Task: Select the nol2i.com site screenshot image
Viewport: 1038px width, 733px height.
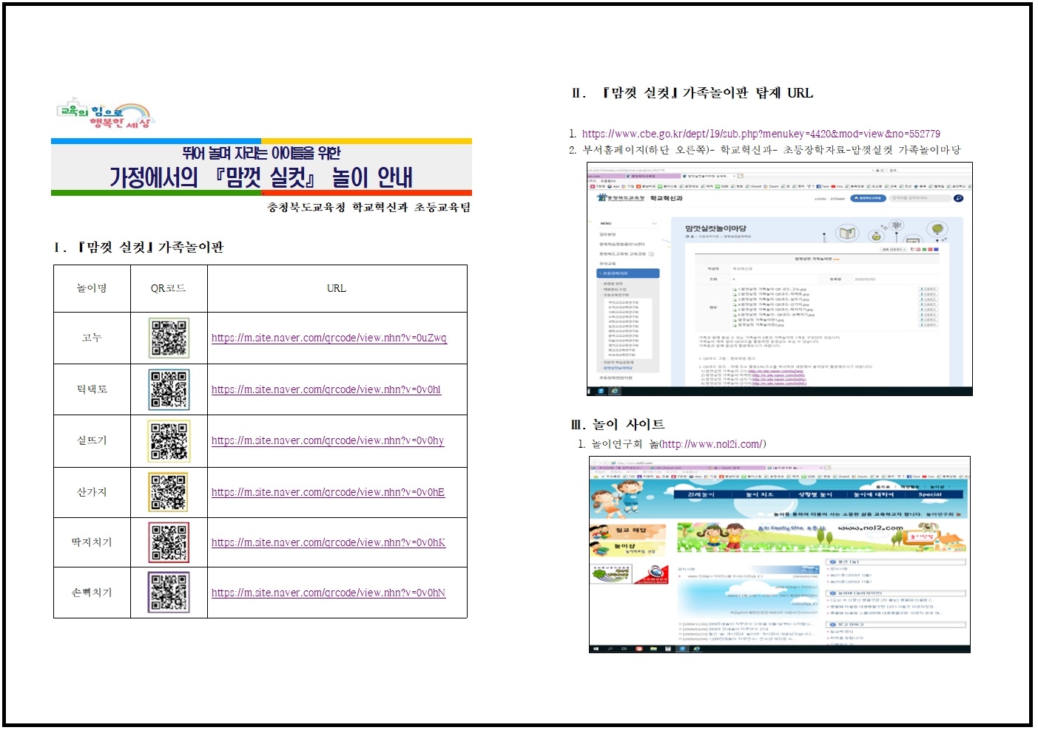Action: [x=780, y=554]
